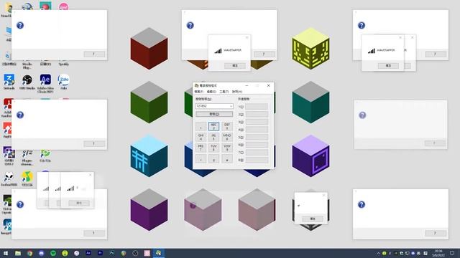
Task: Open the third dialer menu (Tools)
Action: 224,92
